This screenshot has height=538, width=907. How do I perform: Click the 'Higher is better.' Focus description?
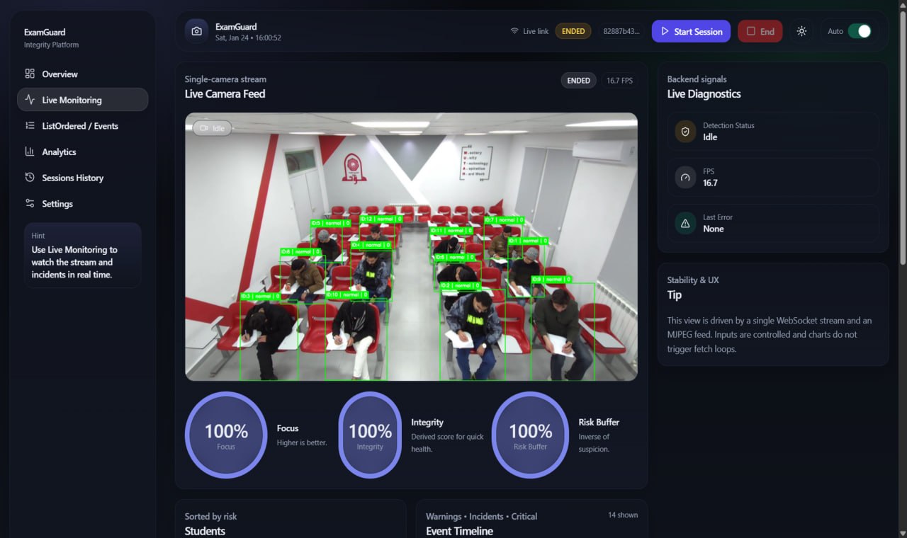point(302,442)
